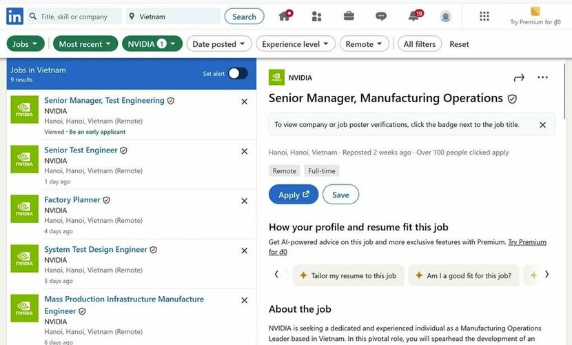Close the job poster verifications notice
572x345 pixels.
click(542, 125)
